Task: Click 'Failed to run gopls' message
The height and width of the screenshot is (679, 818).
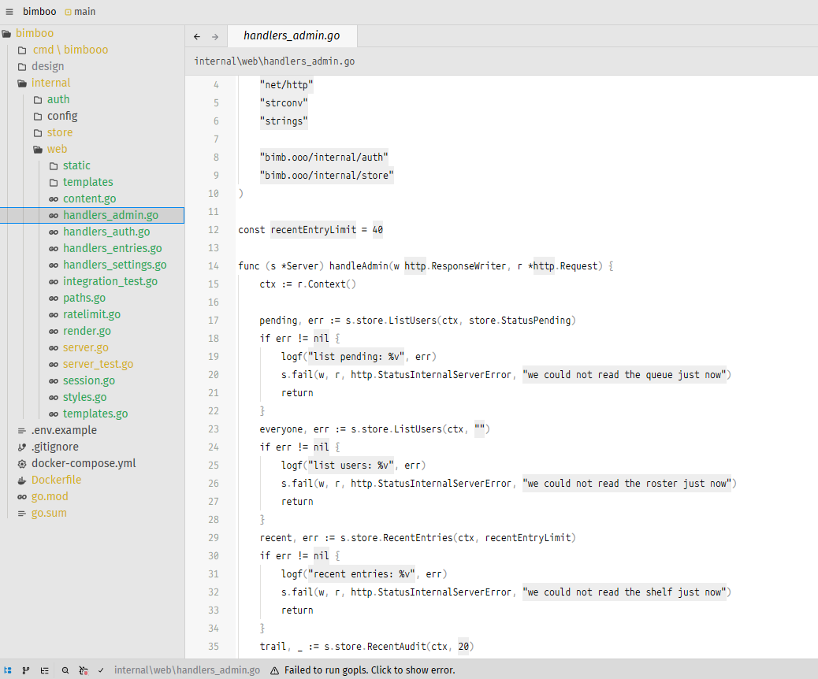Action: pos(370,670)
